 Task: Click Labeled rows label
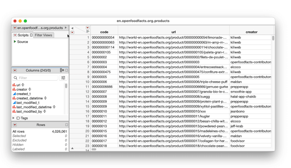tap(18, 149)
